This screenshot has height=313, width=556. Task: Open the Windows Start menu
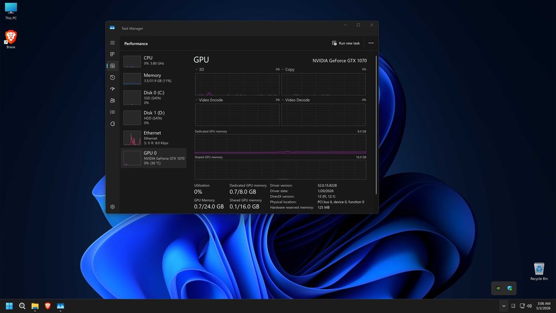(x=9, y=306)
